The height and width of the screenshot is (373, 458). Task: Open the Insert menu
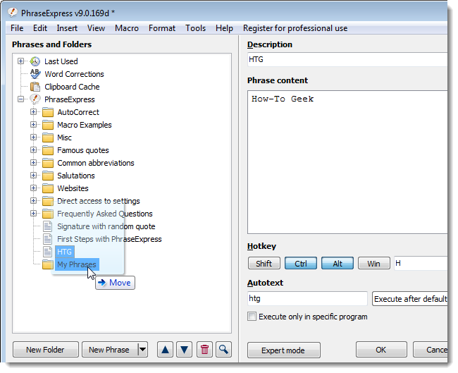tap(67, 28)
